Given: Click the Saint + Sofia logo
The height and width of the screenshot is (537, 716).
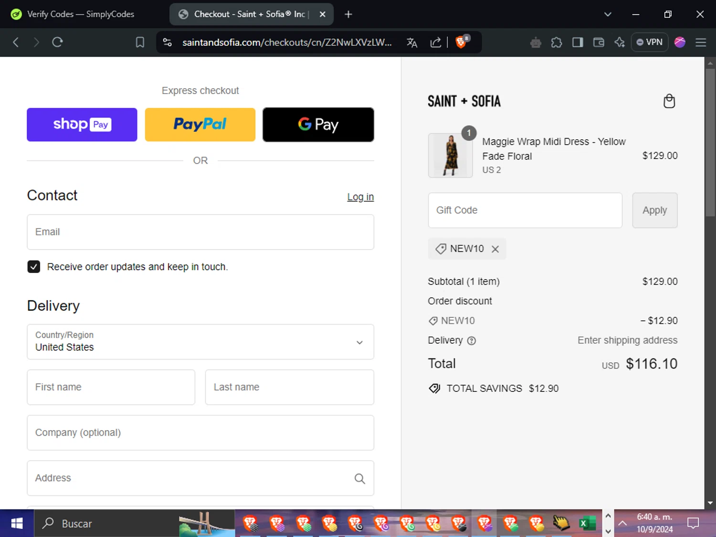Looking at the screenshot, I should tap(464, 101).
